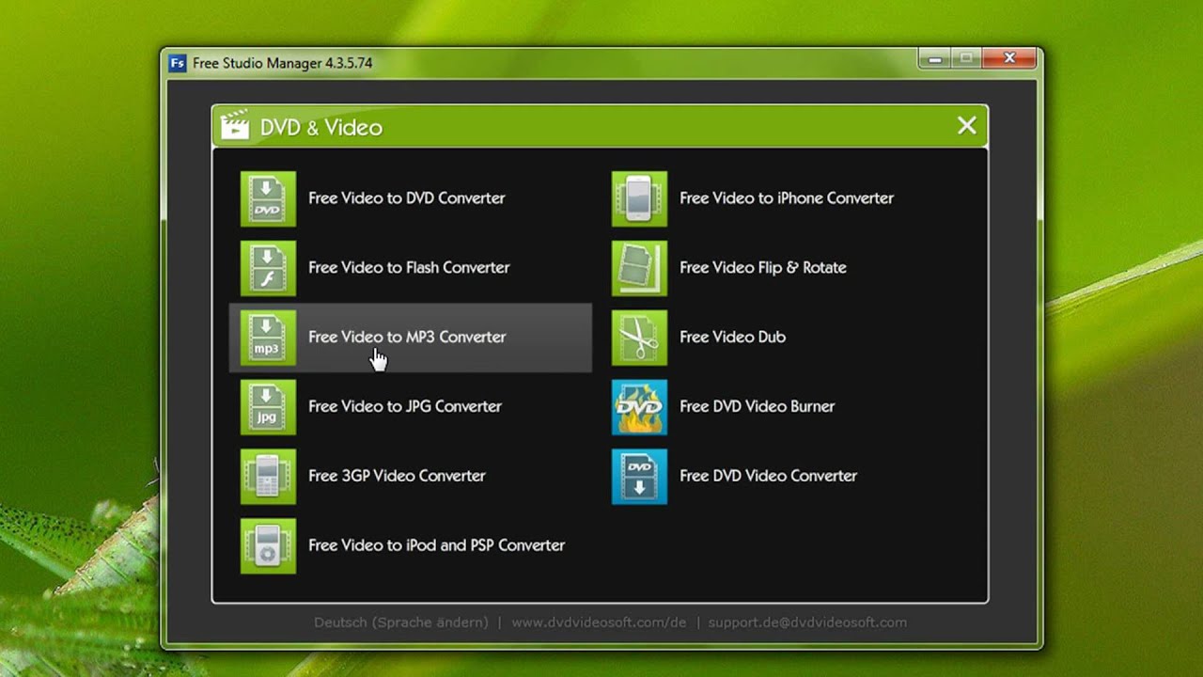The width and height of the screenshot is (1203, 677).
Task: Open Free Video to DVD Converter label
Action: click(407, 198)
